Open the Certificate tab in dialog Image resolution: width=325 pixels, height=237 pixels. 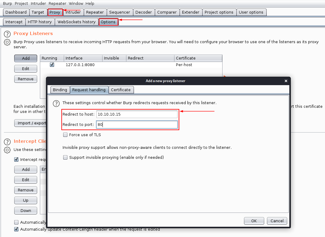tap(121, 90)
